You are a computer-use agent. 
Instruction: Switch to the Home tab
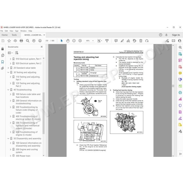4,35
